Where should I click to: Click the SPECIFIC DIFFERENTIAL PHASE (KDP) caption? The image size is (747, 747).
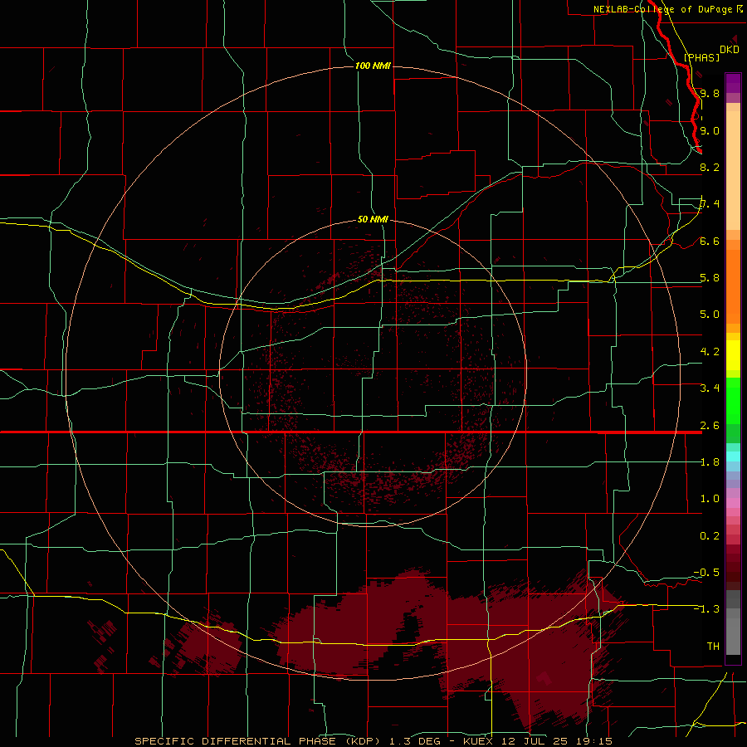coord(256,741)
